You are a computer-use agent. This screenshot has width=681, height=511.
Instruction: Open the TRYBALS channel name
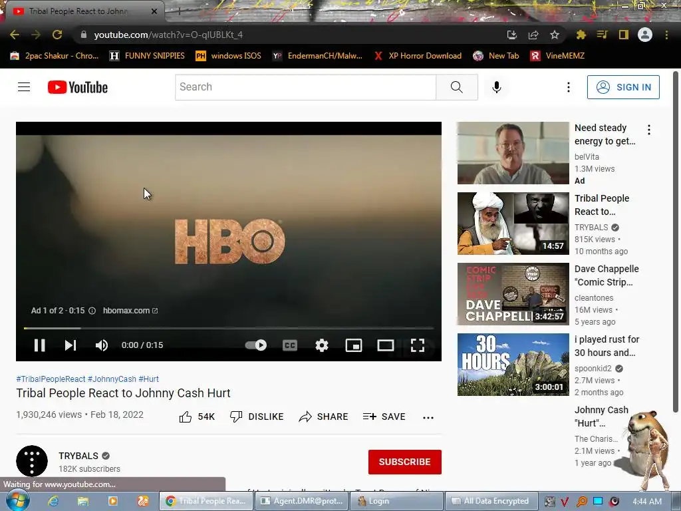(x=78, y=456)
